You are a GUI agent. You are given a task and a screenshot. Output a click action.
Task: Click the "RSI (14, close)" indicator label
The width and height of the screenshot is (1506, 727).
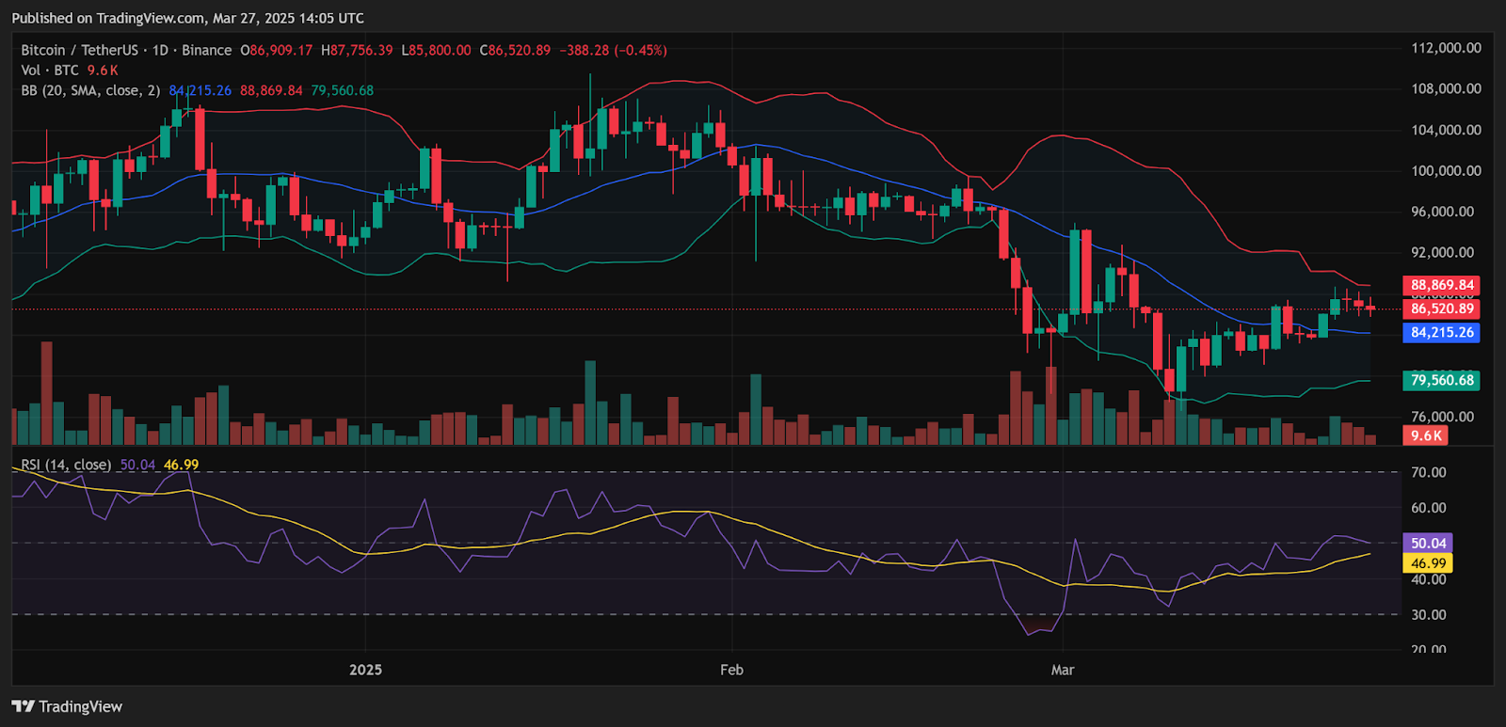pos(66,465)
